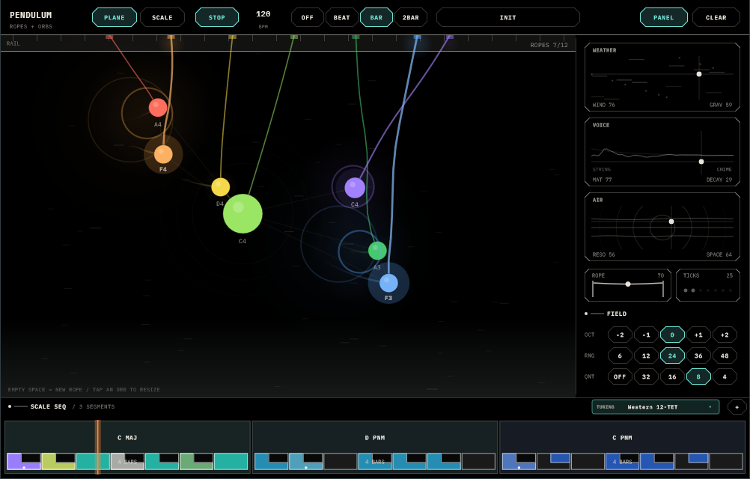750x479 pixels.
Task: Select the C MAJ segment title
Action: click(x=127, y=437)
